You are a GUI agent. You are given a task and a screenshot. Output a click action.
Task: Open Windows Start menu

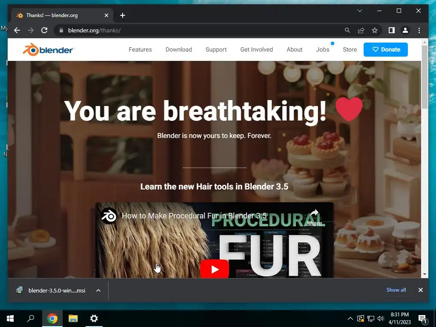click(10, 318)
